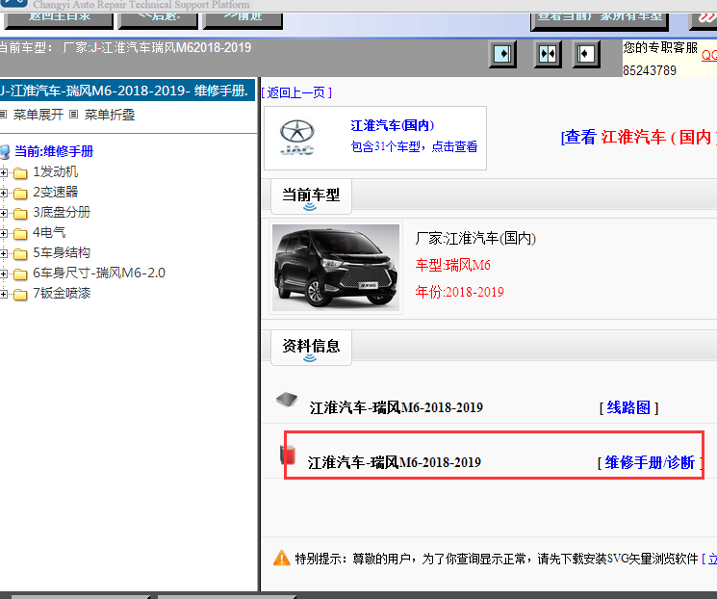717x599 pixels.
Task: Click the 特别提示 SVG viewer notice text
Action: pos(497,559)
